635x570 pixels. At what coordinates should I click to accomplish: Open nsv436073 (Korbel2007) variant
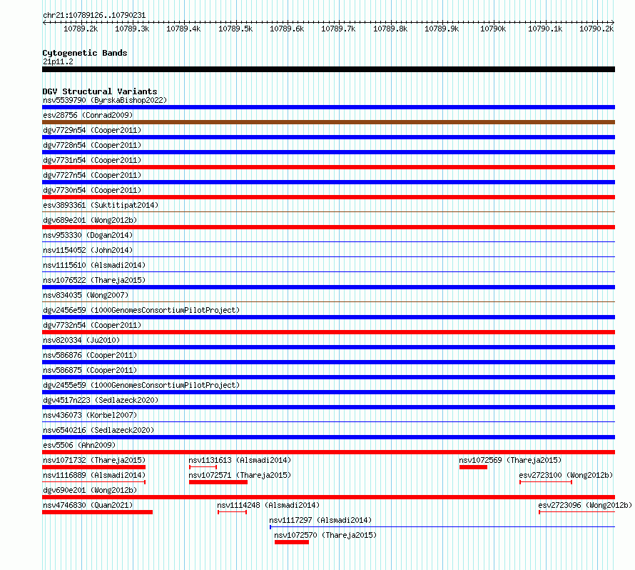point(90,415)
